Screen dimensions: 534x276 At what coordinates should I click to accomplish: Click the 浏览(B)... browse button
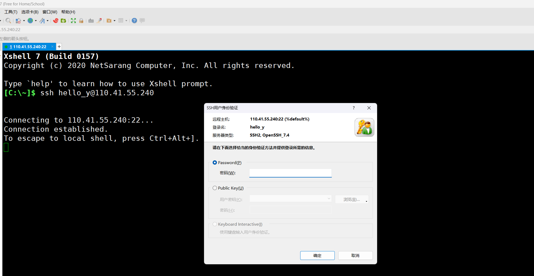click(x=352, y=199)
